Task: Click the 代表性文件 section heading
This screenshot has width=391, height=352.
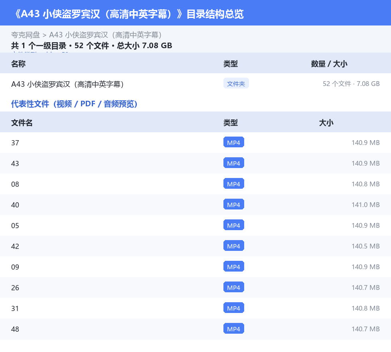Action: point(74,104)
